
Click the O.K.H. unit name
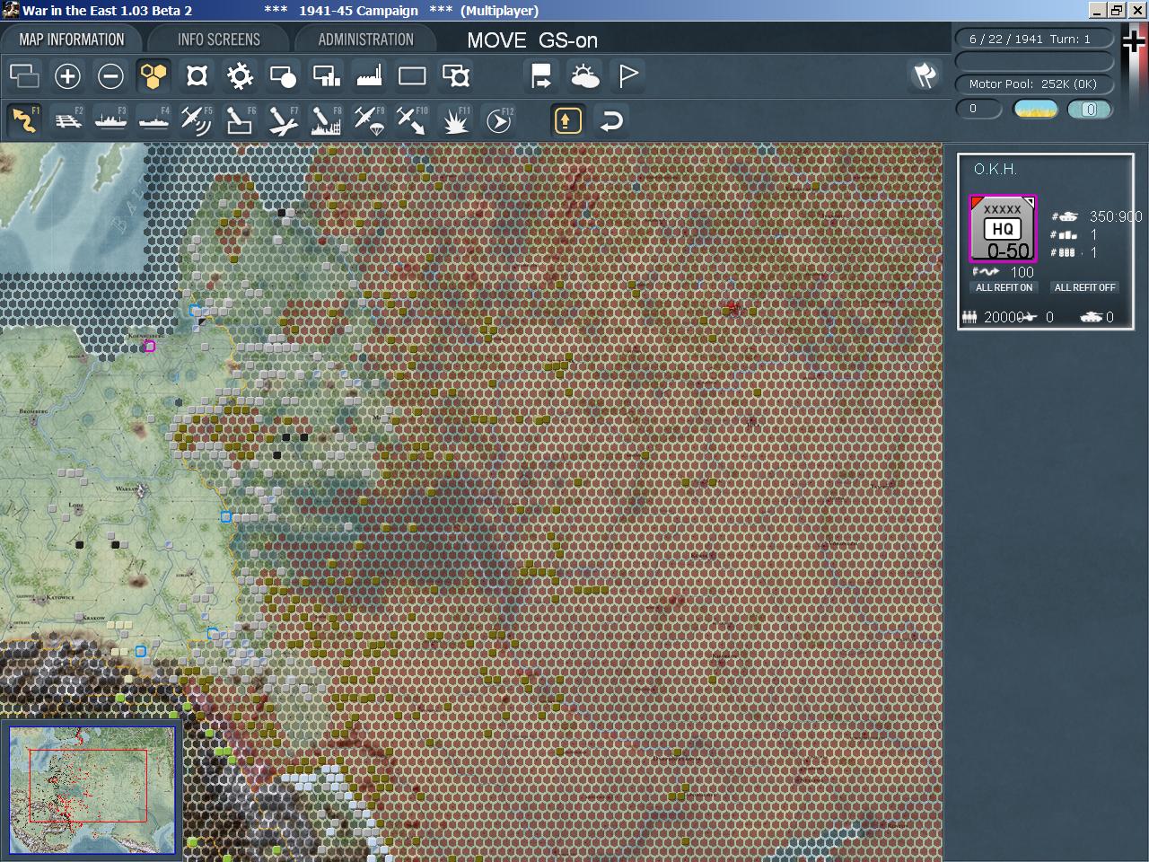[996, 169]
